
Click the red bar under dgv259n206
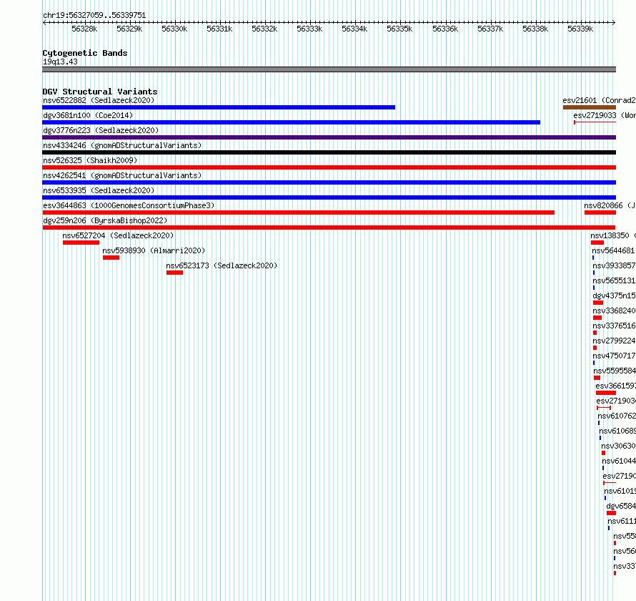[329, 228]
